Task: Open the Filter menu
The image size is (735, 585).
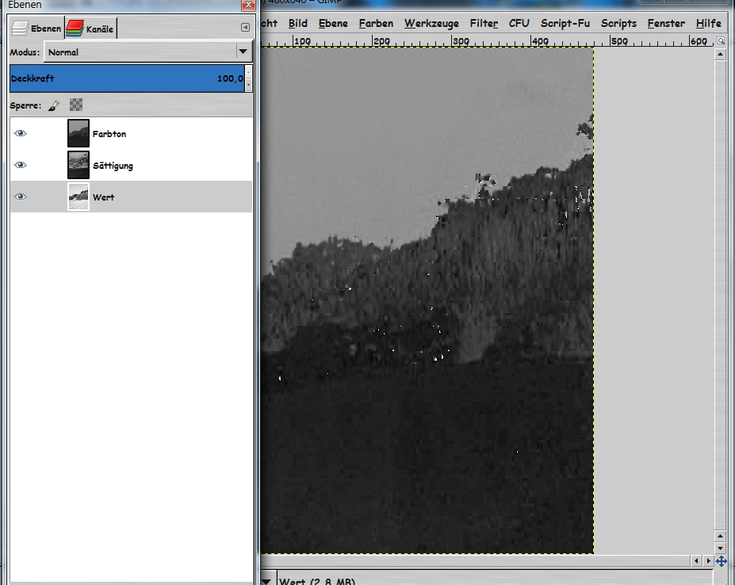Action: tap(484, 23)
